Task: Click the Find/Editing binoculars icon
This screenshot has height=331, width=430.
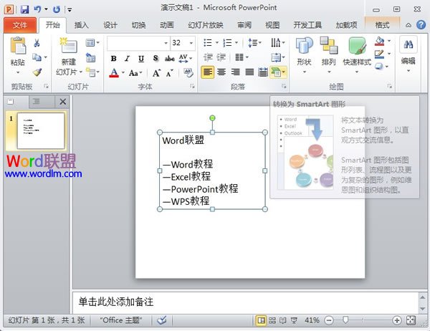Action: click(408, 44)
